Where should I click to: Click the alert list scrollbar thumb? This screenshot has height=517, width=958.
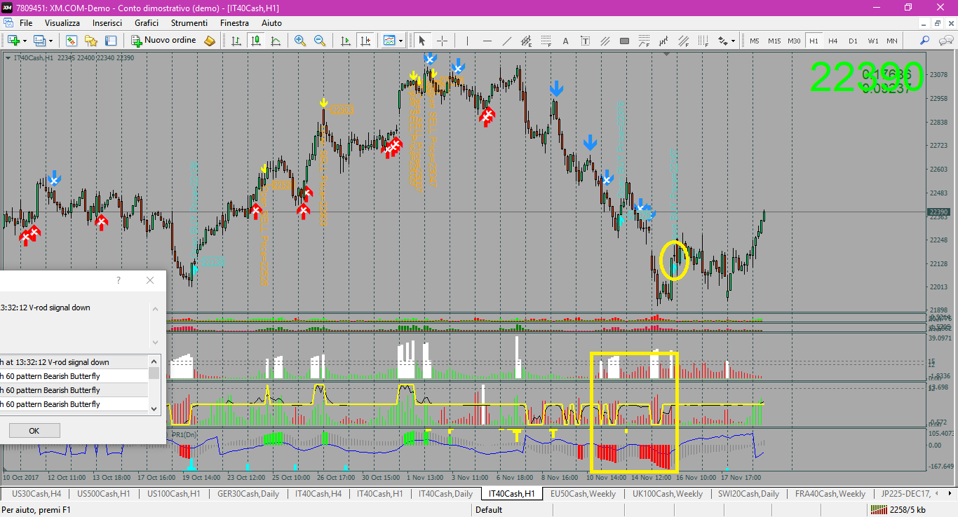coord(154,373)
